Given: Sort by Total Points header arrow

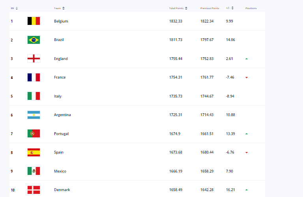Looking at the screenshot, I should point(186,8).
